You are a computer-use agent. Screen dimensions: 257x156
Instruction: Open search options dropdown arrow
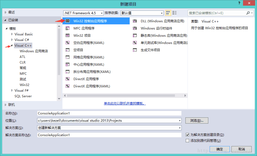click(252, 13)
